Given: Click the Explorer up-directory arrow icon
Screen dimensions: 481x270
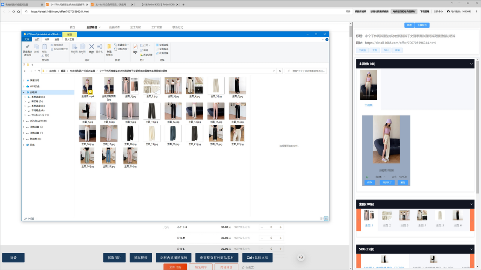Looking at the screenshot, I should [39, 71].
